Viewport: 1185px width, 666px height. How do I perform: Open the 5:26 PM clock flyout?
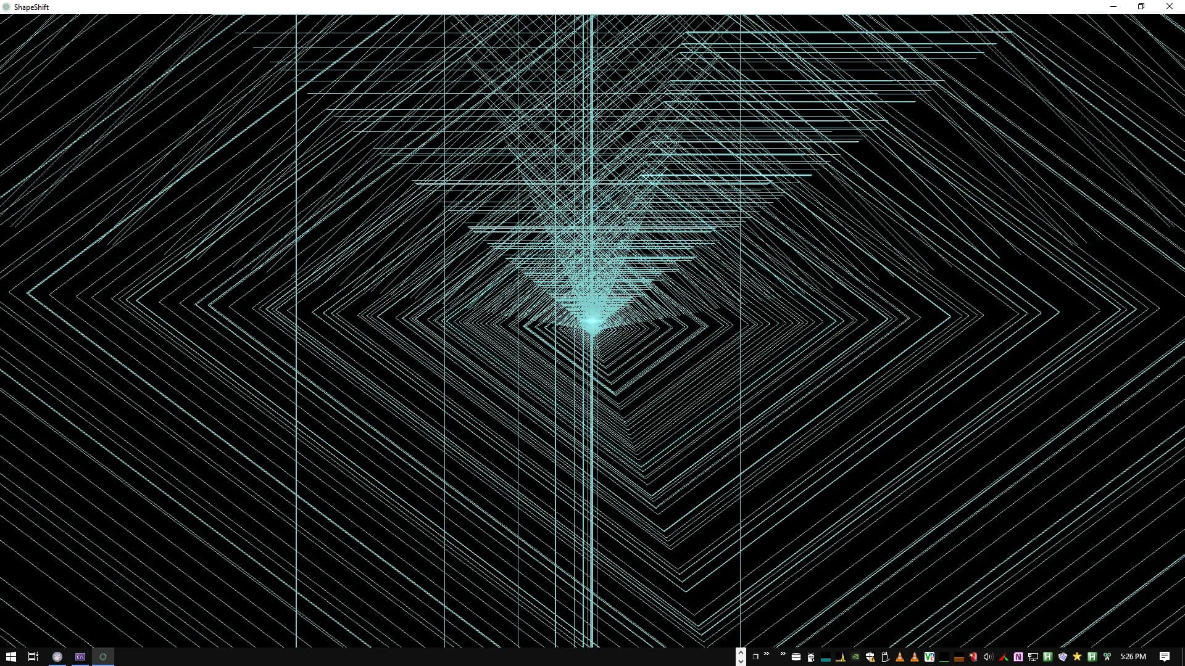[x=1133, y=657]
